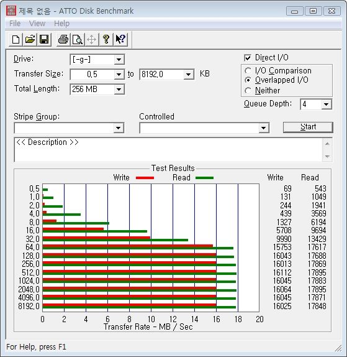Click the red Write legend swatch
347x357 pixels.
(145, 178)
